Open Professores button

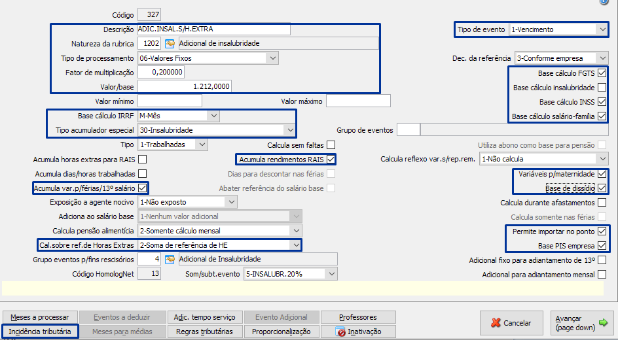(358, 317)
